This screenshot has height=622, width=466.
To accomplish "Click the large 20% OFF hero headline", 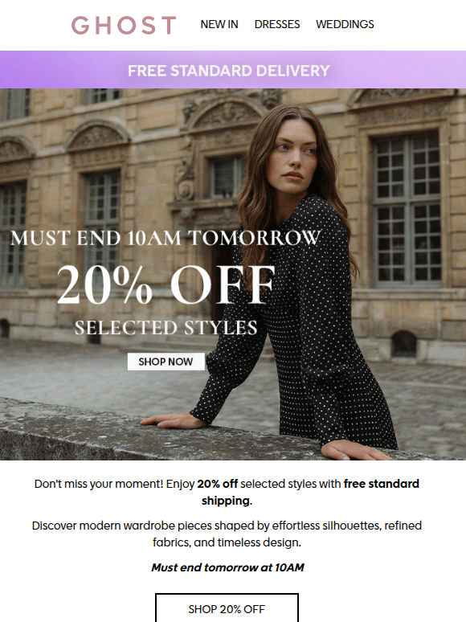I will point(166,284).
